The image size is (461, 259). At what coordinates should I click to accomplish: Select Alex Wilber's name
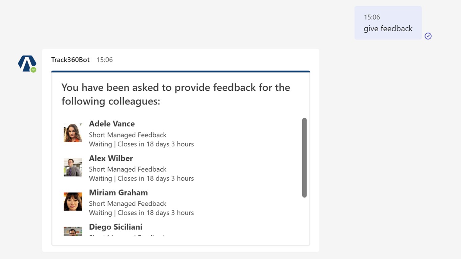coord(111,158)
